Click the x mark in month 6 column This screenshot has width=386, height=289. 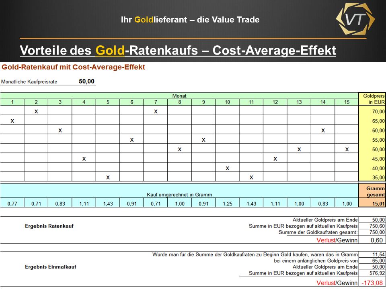[x=132, y=140]
